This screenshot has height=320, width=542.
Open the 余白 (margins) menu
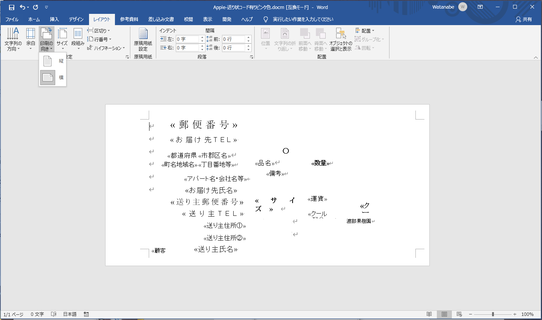[31, 39]
